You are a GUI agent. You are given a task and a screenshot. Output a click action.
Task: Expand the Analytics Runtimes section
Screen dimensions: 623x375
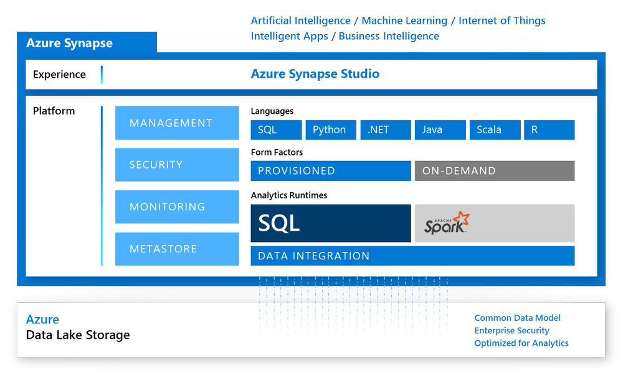coord(288,195)
